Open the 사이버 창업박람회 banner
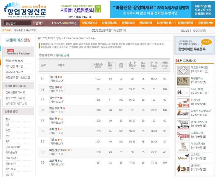 point(77,9)
